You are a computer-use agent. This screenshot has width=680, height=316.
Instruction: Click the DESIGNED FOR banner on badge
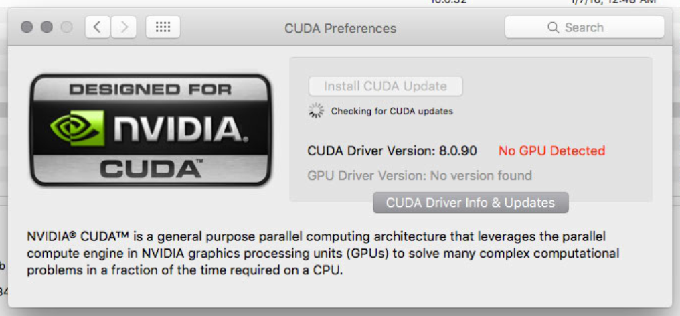tap(150, 90)
